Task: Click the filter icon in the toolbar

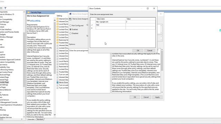Action: tap(5, 8)
